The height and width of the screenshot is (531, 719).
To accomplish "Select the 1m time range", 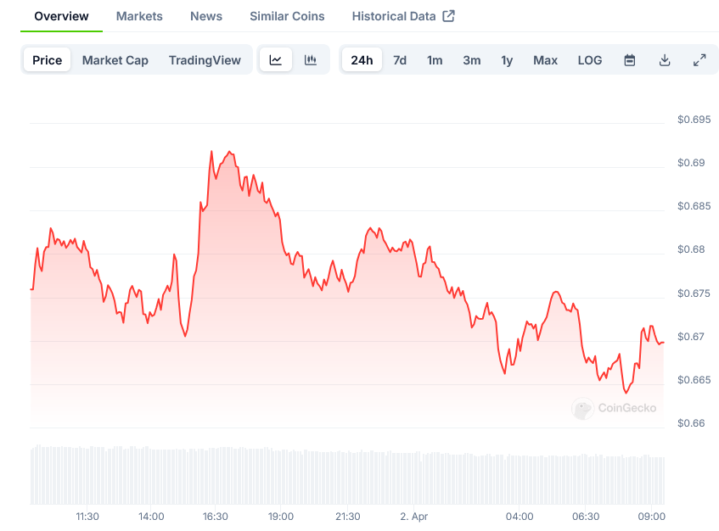I will coord(435,60).
